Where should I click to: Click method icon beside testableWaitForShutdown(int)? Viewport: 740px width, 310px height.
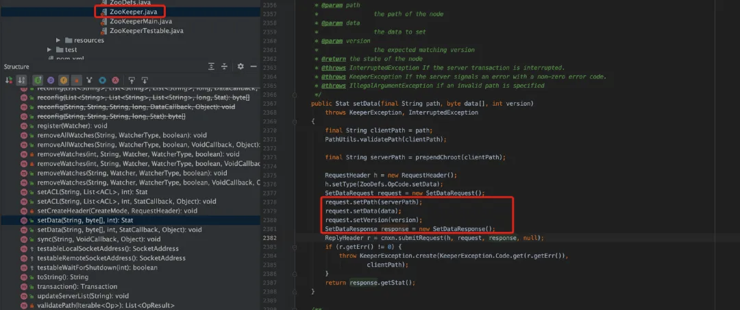point(24,267)
